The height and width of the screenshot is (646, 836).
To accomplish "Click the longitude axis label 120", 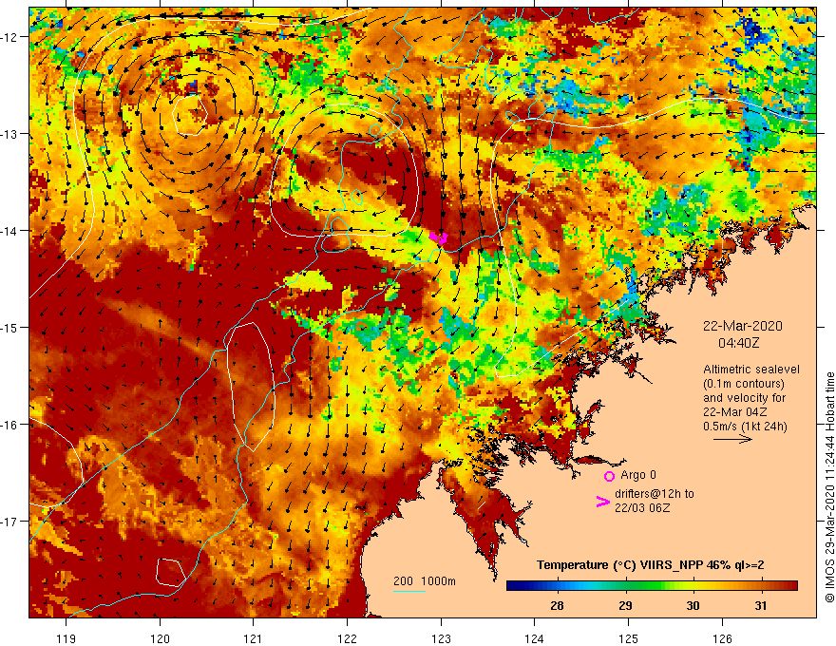I will click(160, 638).
